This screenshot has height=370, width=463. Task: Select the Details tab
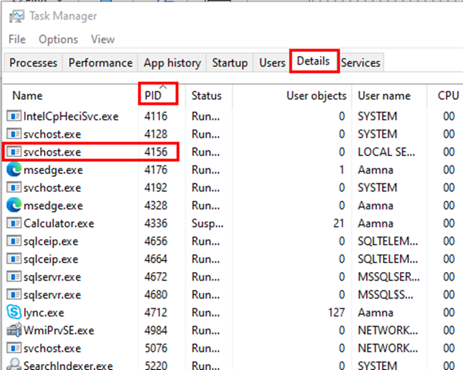point(313,61)
